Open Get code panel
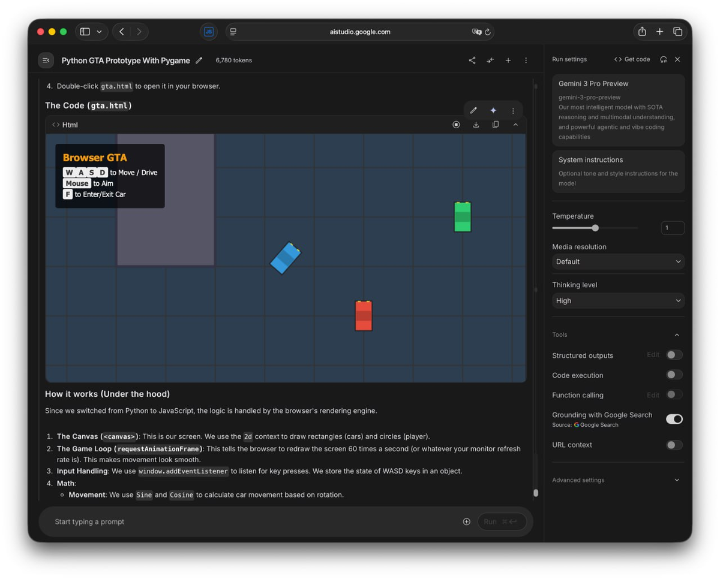 pos(632,59)
